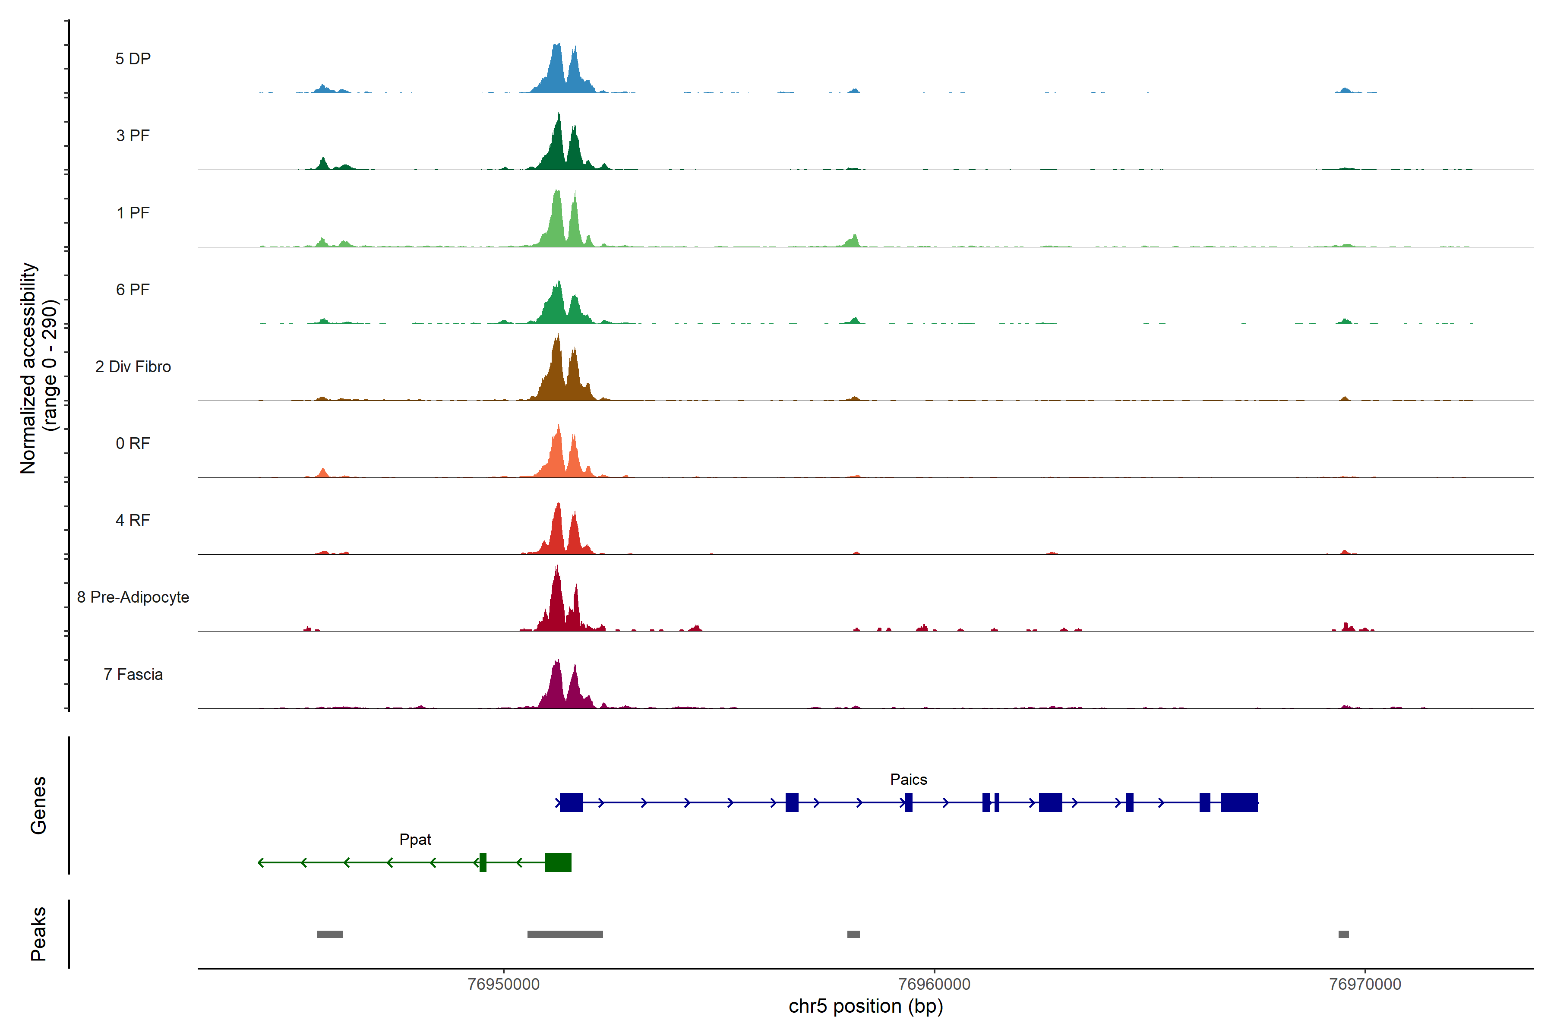Image resolution: width=1554 pixels, height=1036 pixels.
Task: Select the 7 Fascia track label
Action: (133, 674)
